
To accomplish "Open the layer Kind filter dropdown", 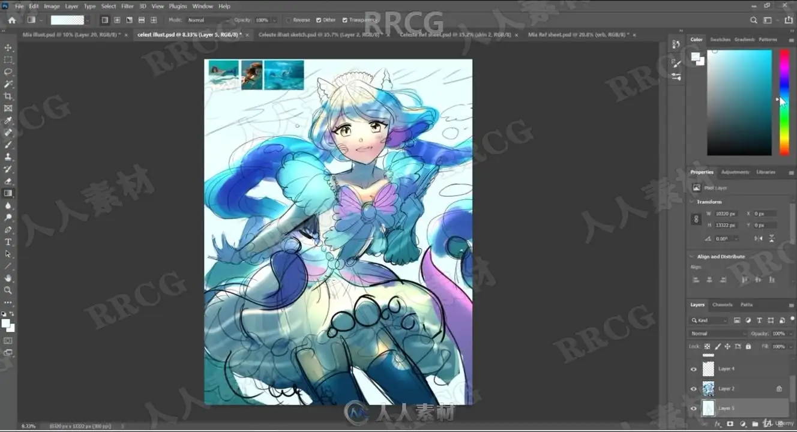I will coord(709,320).
